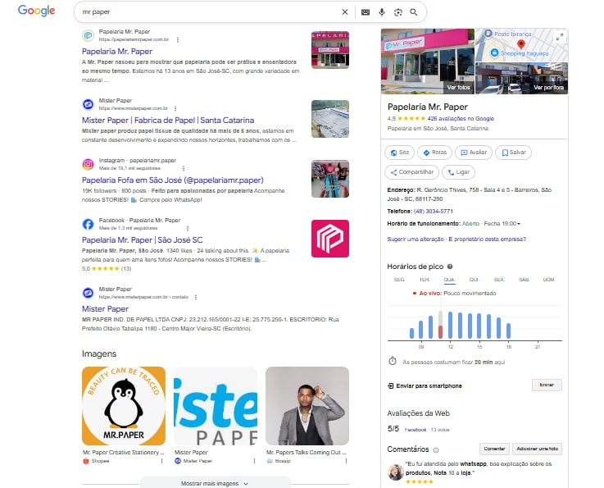The image size is (604, 488).
Task: Open Papelaria Mr. Paper São José SC link
Action: [142, 239]
